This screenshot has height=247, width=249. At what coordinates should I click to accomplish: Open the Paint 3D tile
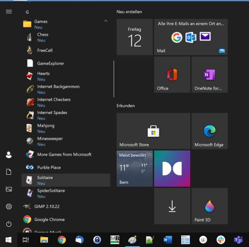pos(210,206)
